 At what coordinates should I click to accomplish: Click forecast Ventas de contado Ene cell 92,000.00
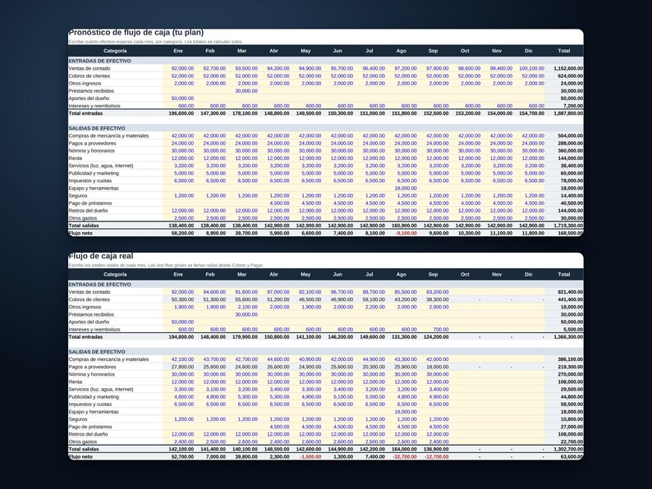point(182,69)
